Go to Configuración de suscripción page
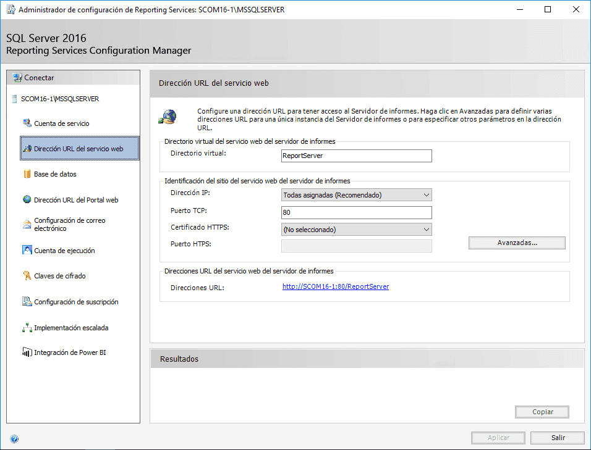This screenshot has width=591, height=450. [76, 302]
